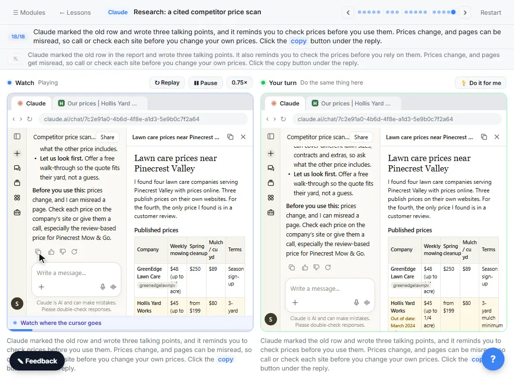
Task: Click forward arrow in Your turn browser
Action: pos(275,119)
